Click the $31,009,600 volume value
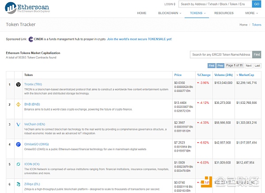 (223, 163)
